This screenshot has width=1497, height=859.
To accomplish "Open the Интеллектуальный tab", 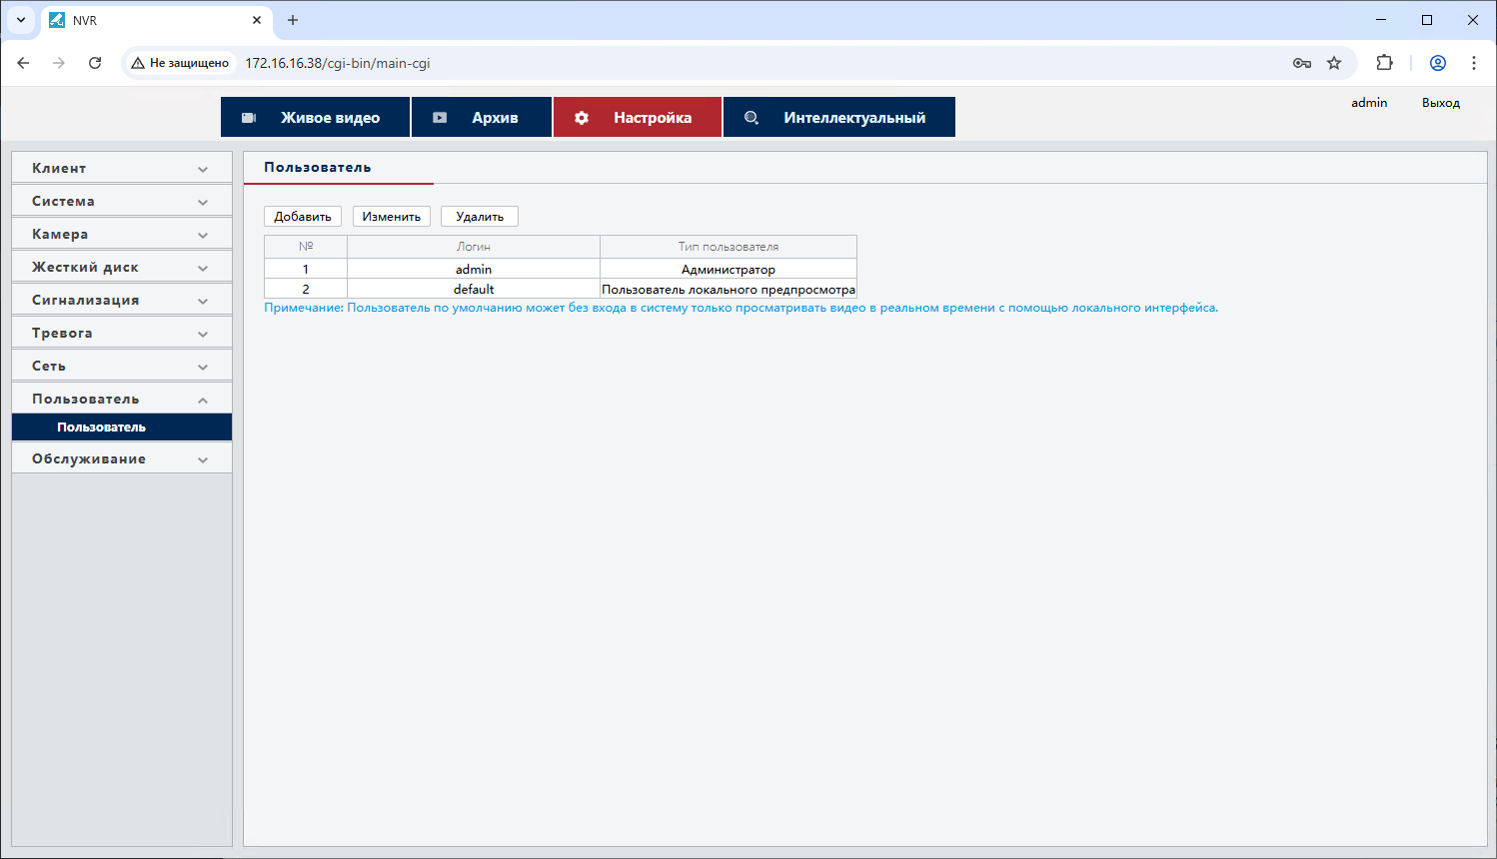I will coord(839,117).
